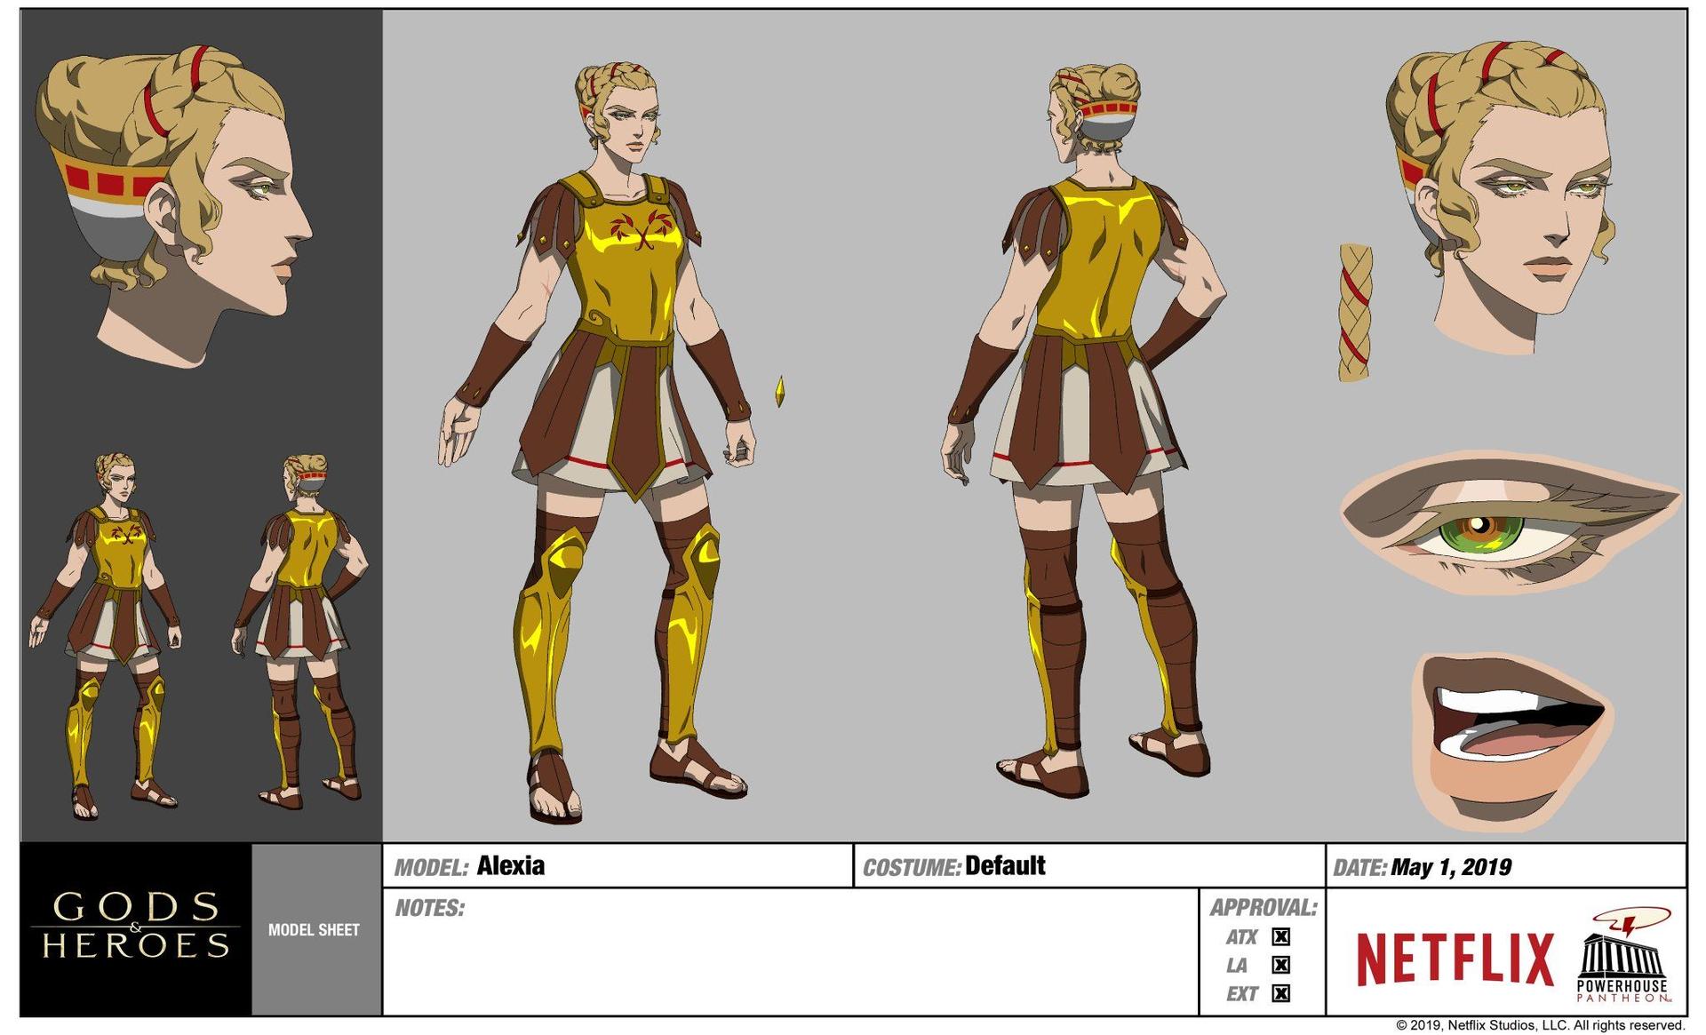Click the 'APPROVAL:' heading
Viewport: 1706px width, 1035px height.
1263,907
